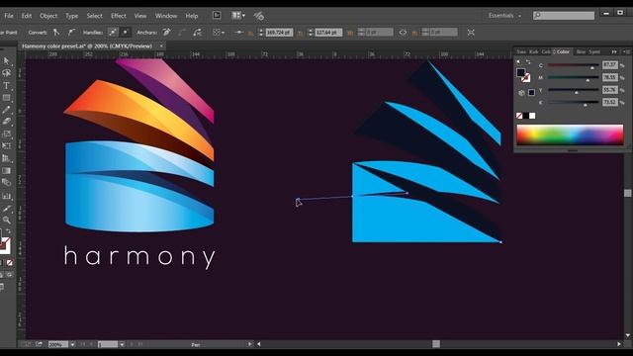Select the Gradient tool
Image resolution: width=633 pixels, height=356 pixels.
[6, 171]
